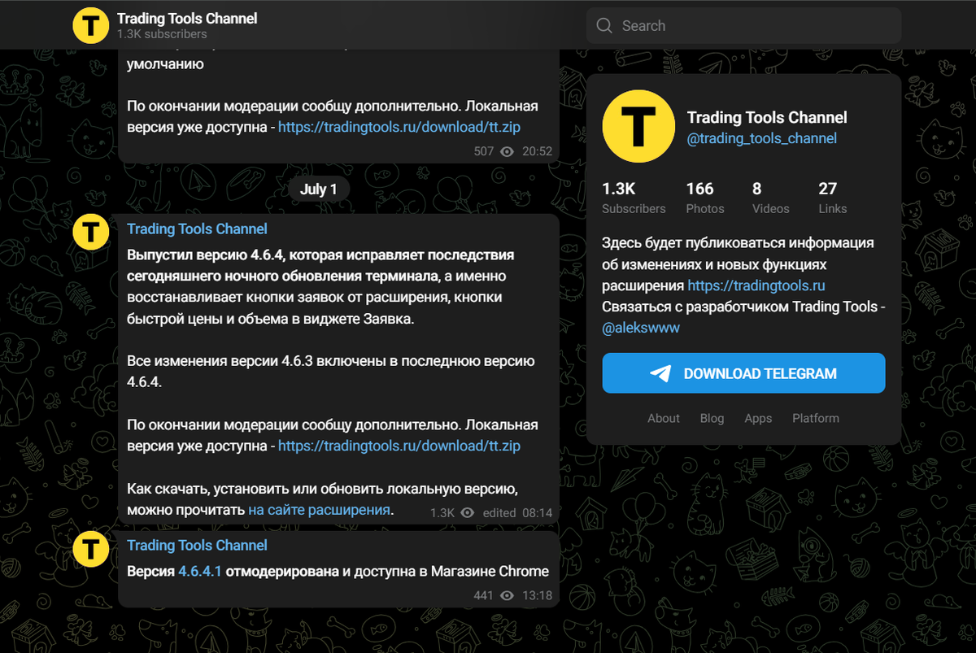Open the @trading_tools_channel username link
This screenshot has height=653, width=976.
click(x=762, y=138)
